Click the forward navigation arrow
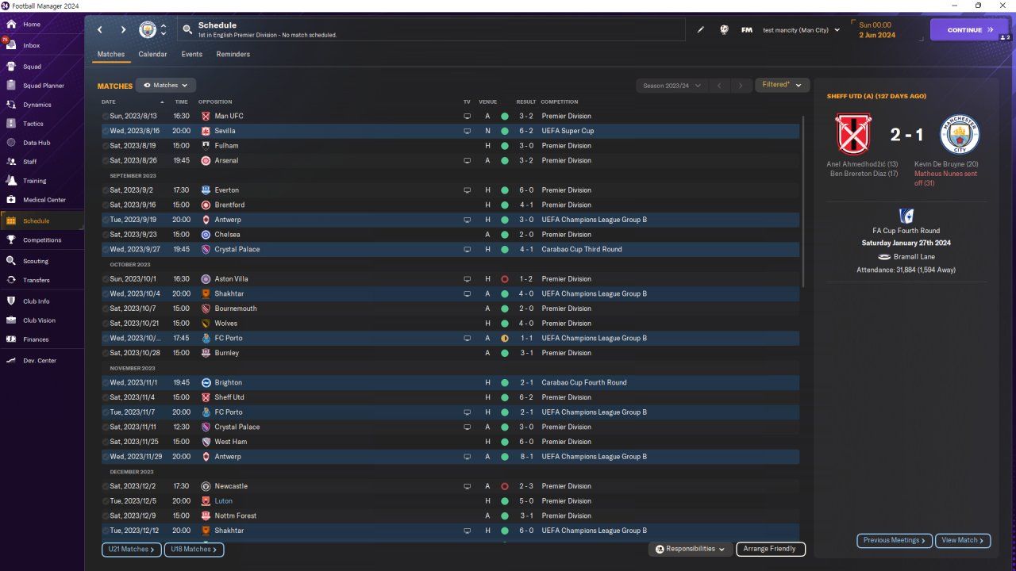The height and width of the screenshot is (571, 1016). (123, 30)
